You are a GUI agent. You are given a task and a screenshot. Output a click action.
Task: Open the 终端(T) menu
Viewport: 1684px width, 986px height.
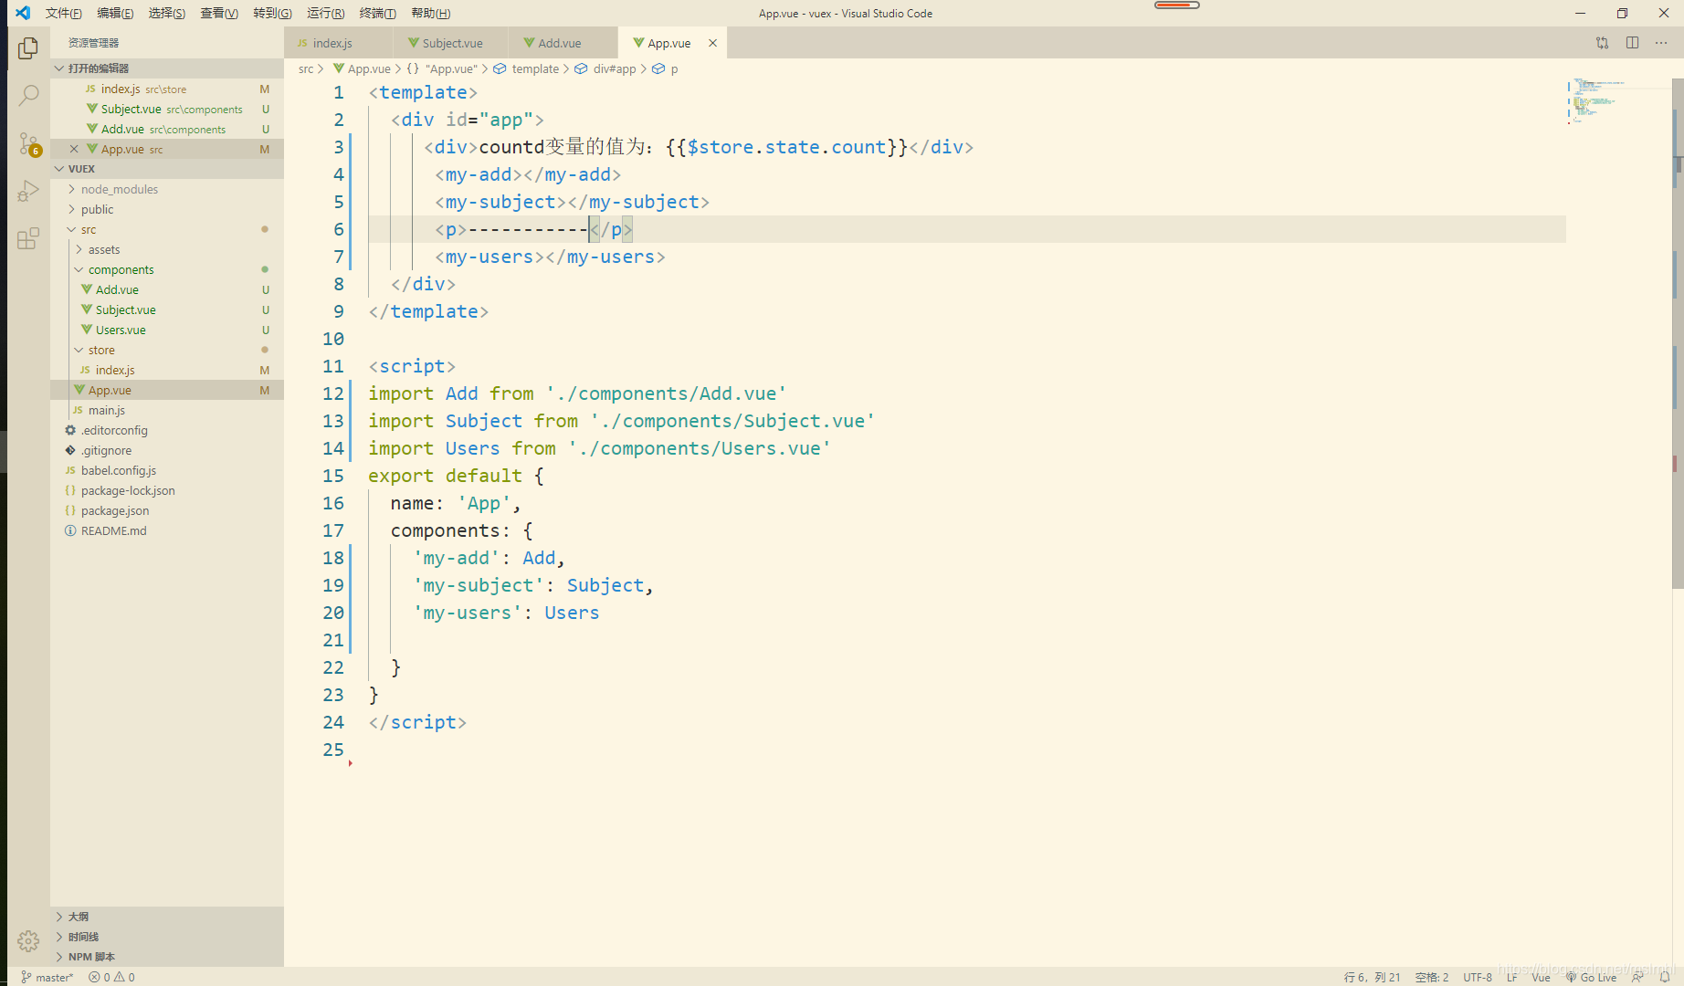point(378,13)
